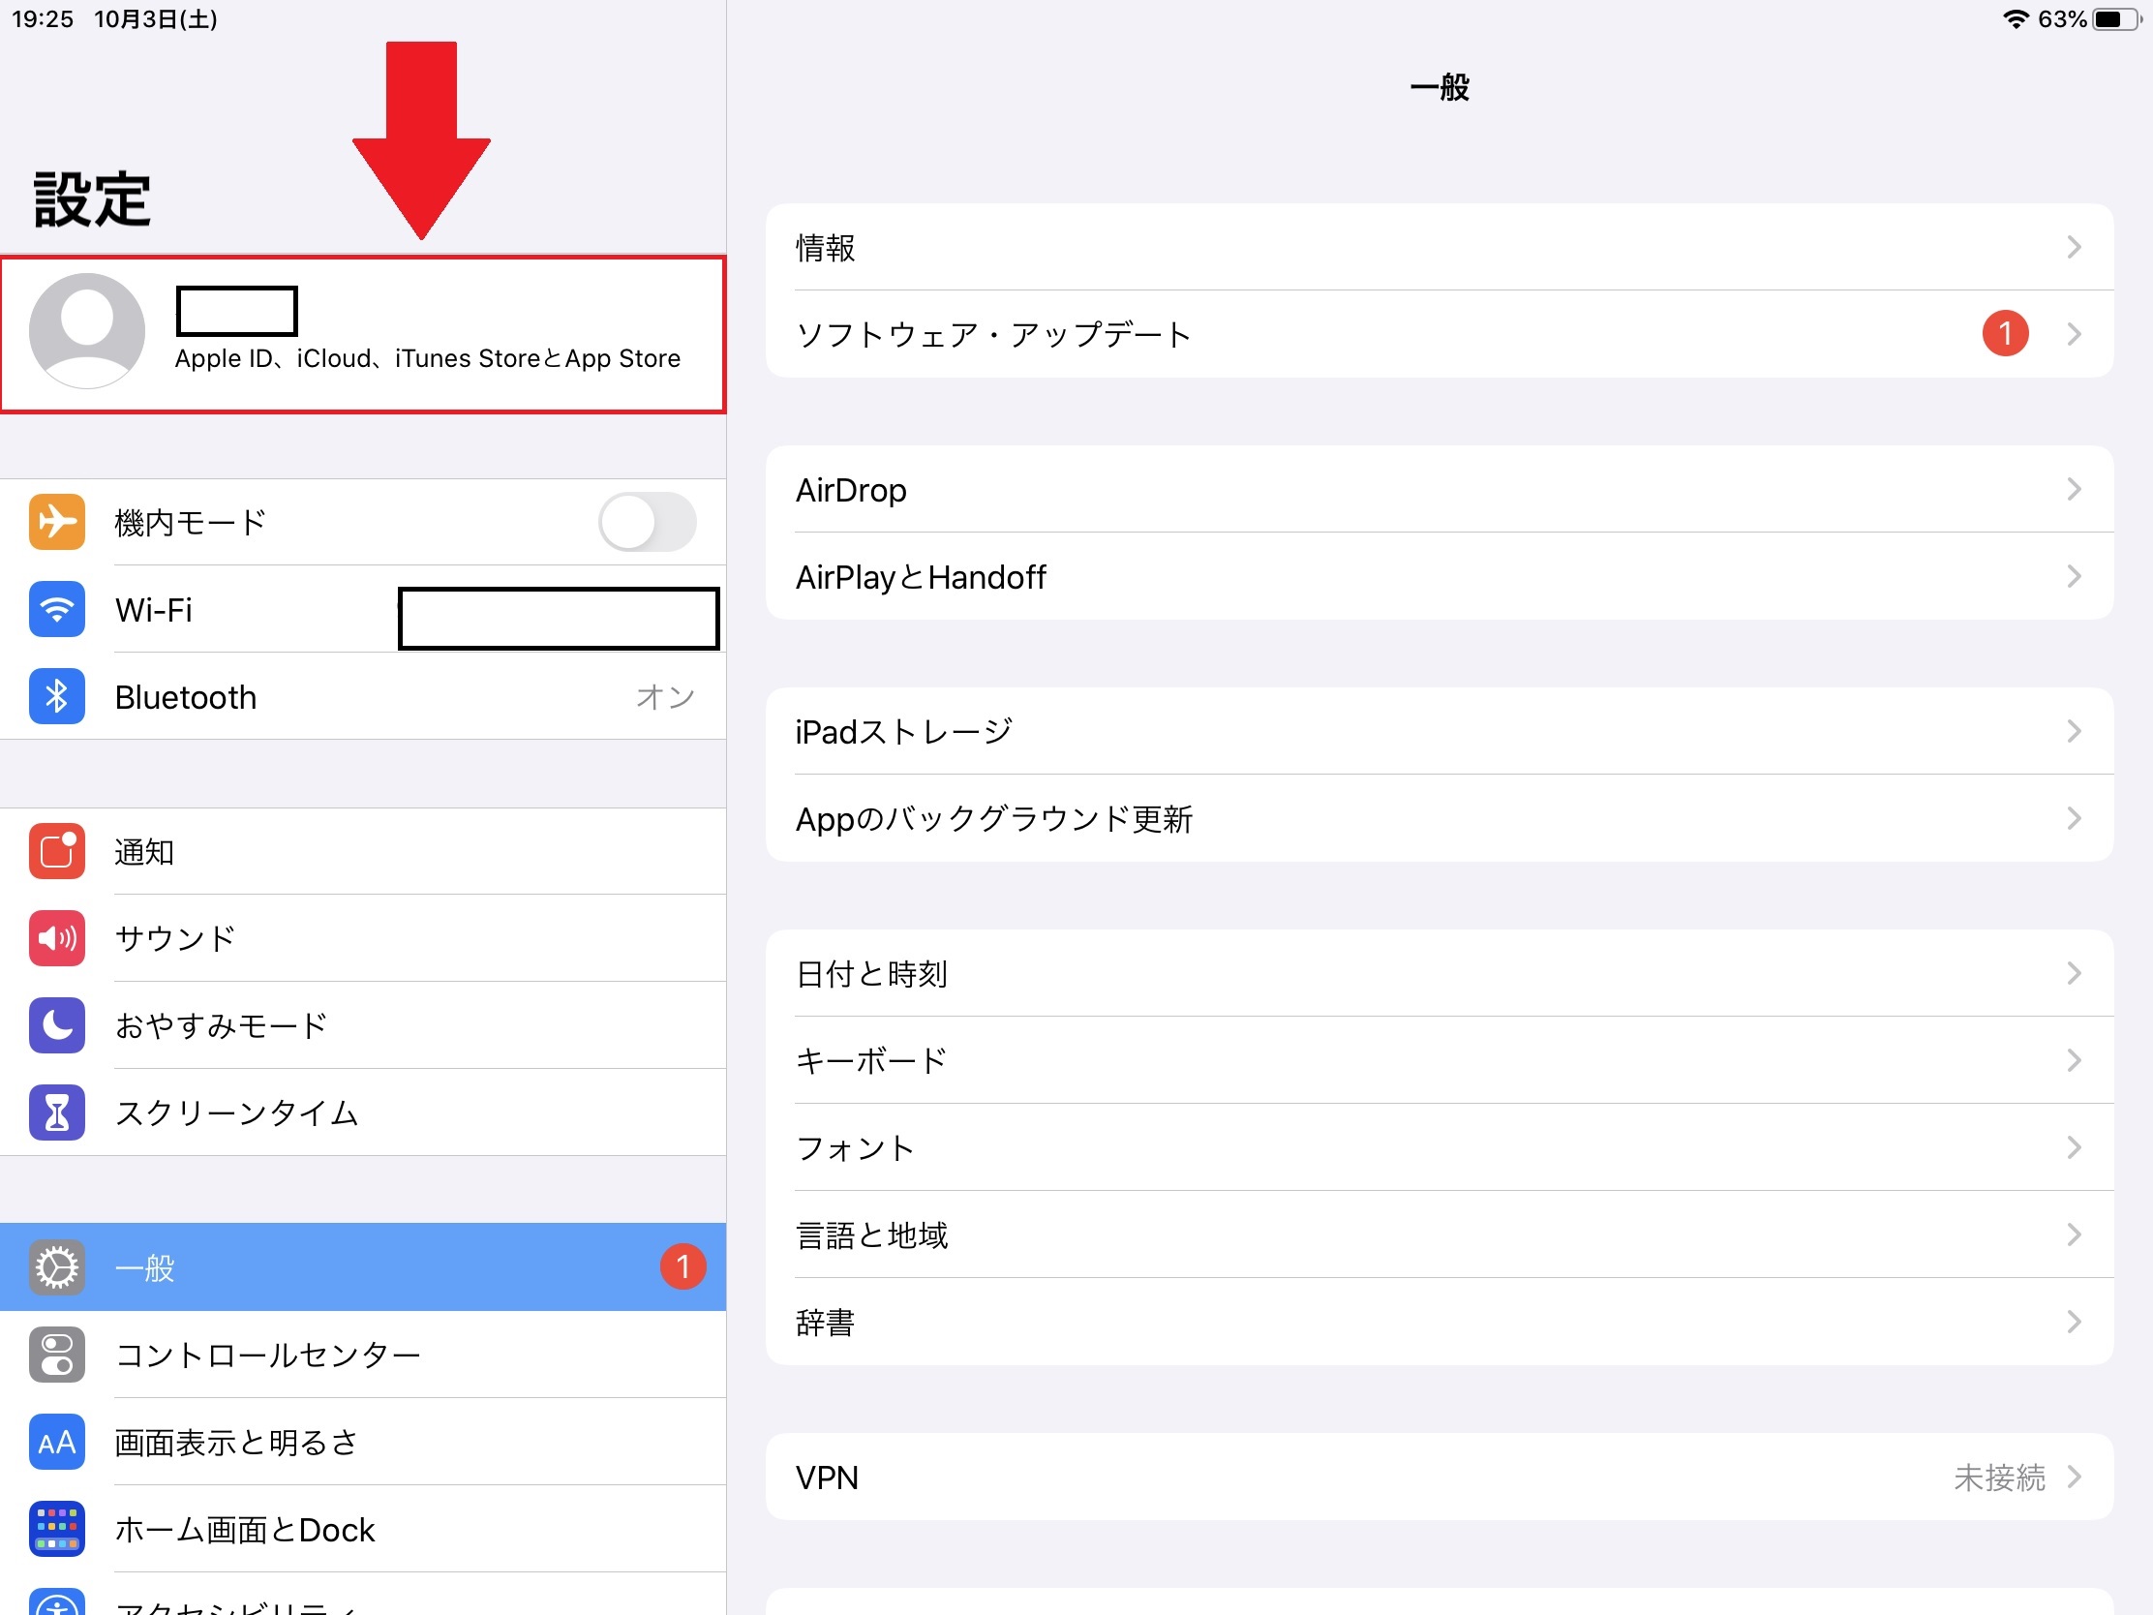Select 画面表示と明るさ in the sidebar

[363, 1442]
